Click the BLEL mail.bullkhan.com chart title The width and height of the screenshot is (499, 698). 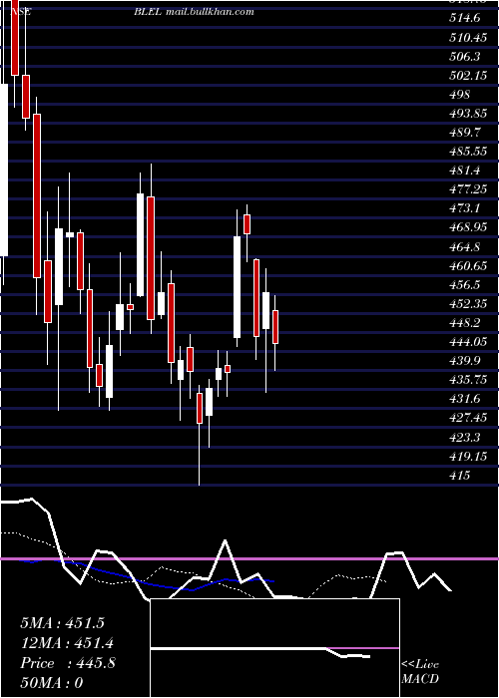pos(195,11)
